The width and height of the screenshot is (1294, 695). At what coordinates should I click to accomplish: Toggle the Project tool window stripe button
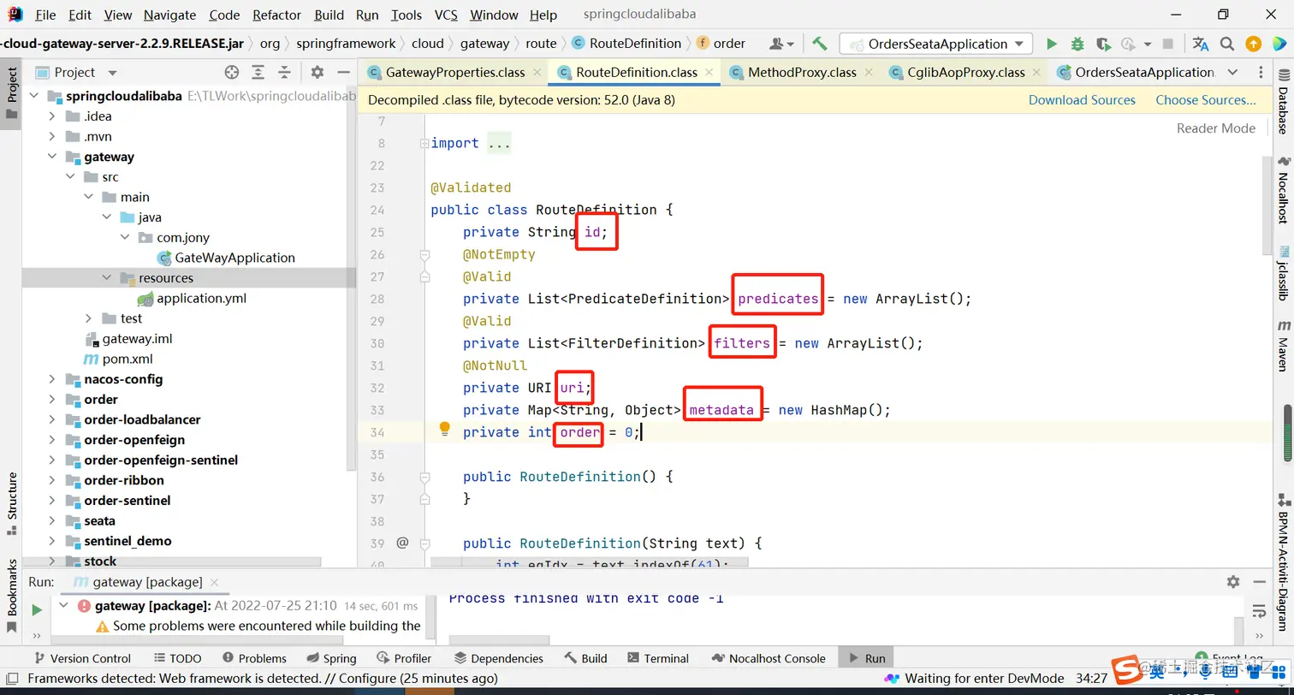coord(12,93)
